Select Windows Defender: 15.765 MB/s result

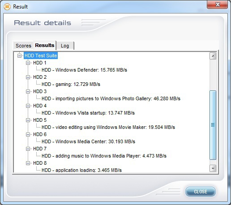(84, 70)
